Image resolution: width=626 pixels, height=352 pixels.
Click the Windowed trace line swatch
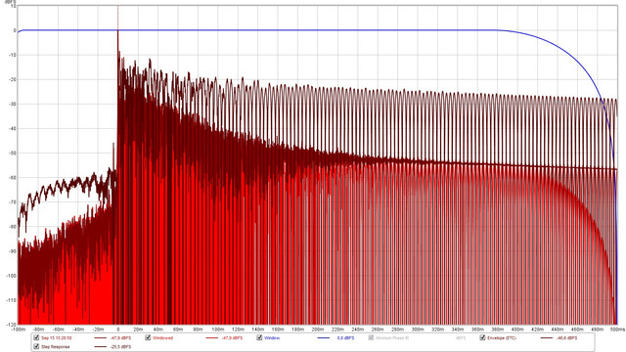click(211, 338)
